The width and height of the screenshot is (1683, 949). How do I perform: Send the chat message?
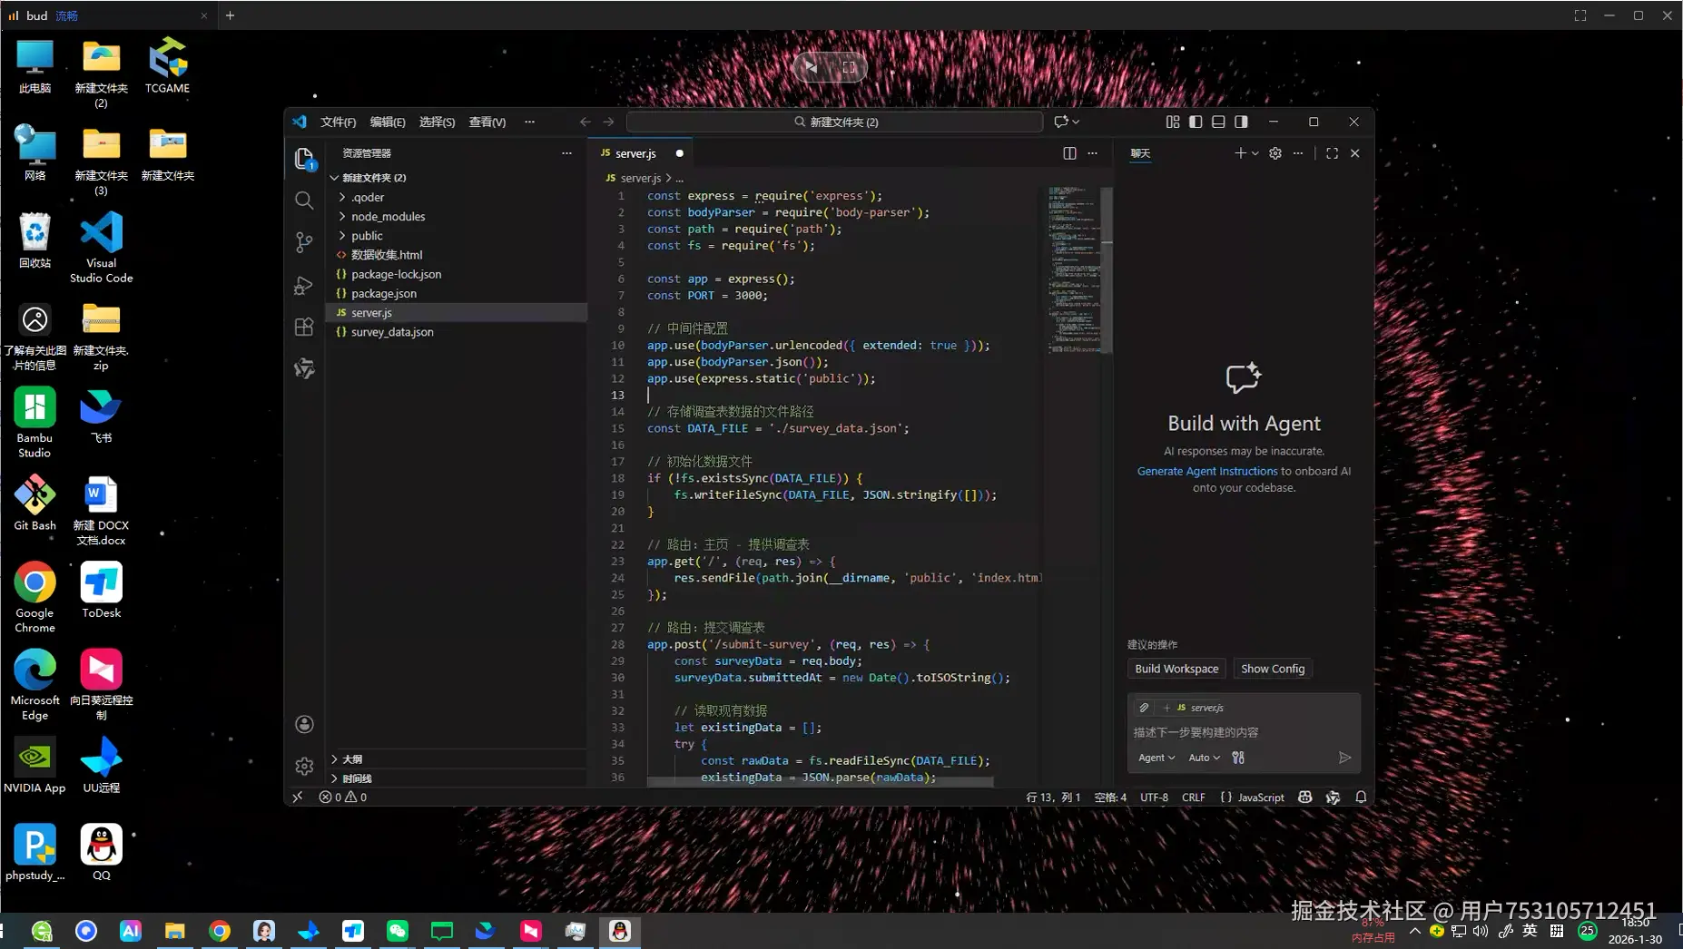1344,758
